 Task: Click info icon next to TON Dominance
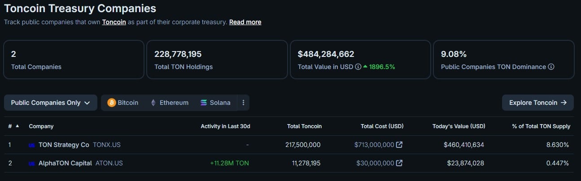pyautogui.click(x=551, y=67)
